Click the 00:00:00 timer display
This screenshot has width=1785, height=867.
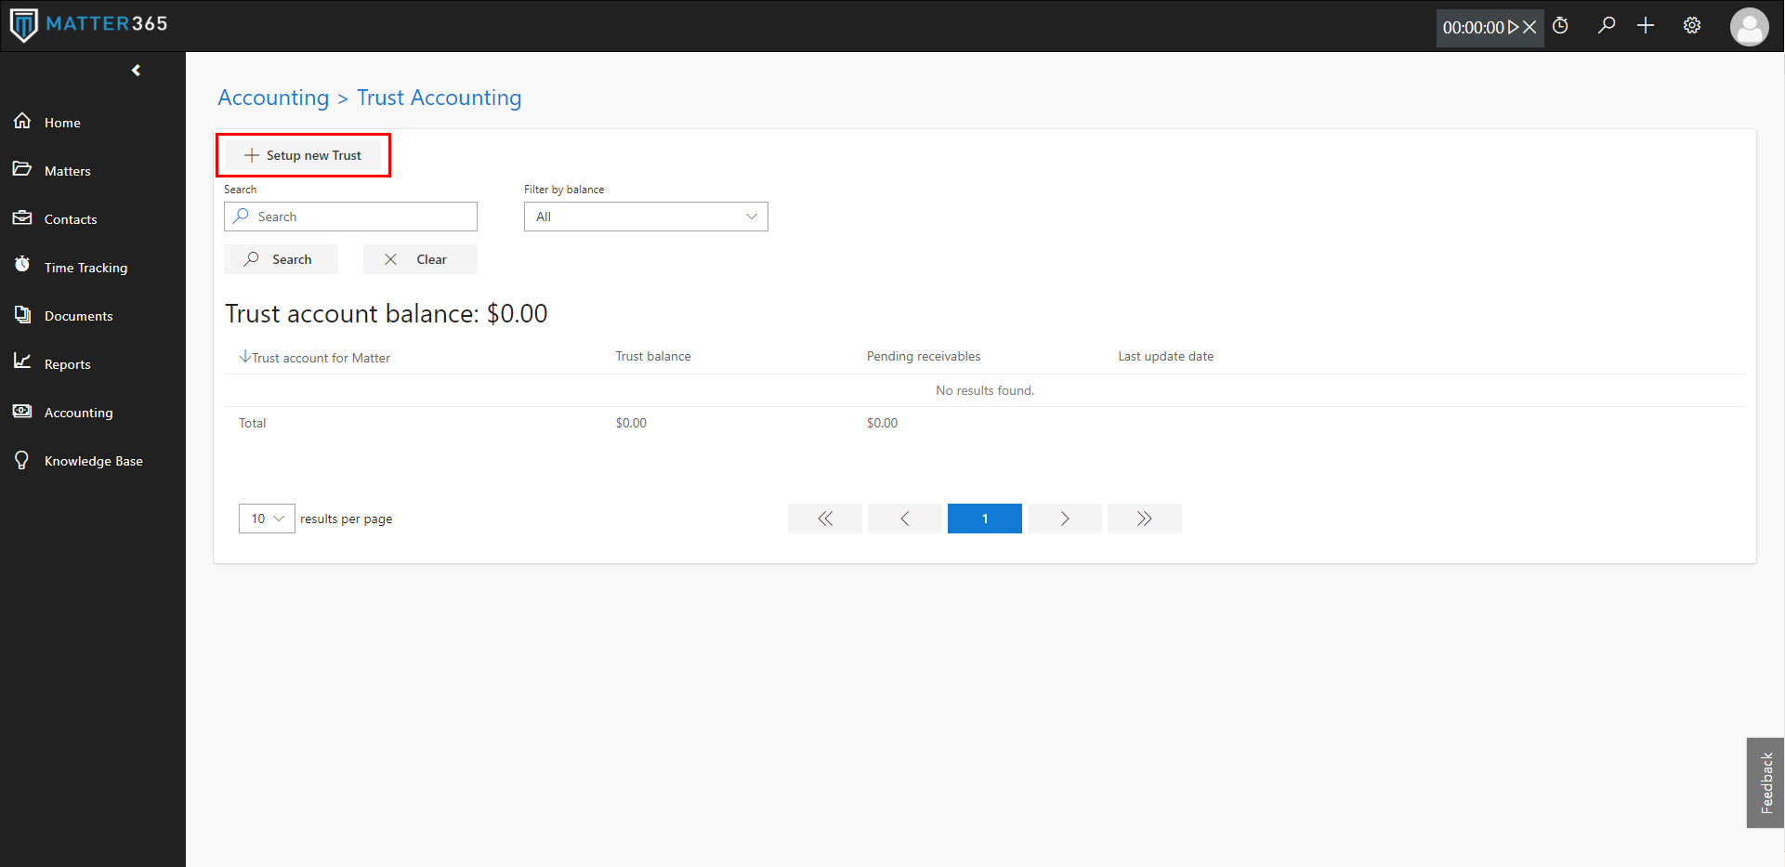1473,28
